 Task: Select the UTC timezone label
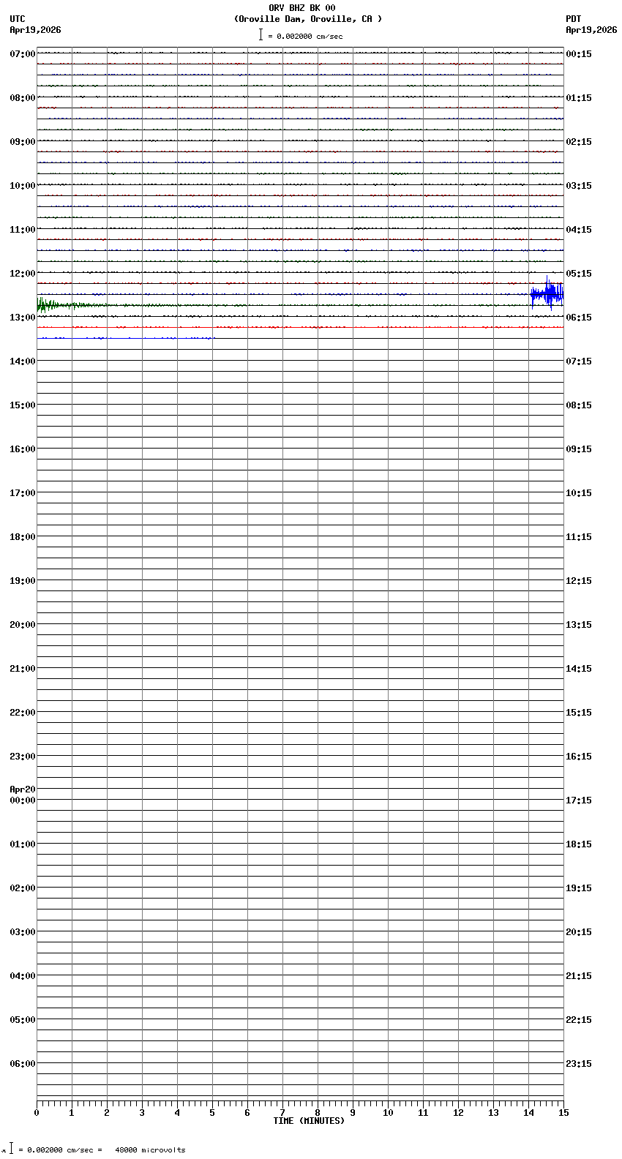click(18, 19)
